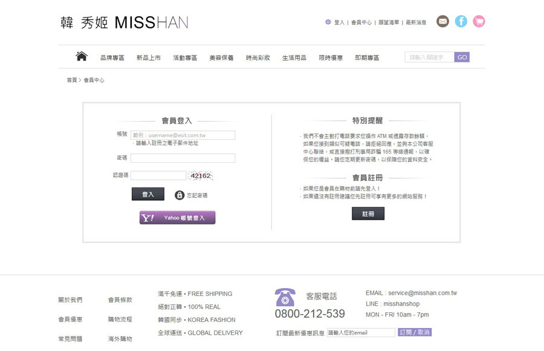Focus the 帳號 email input field

tap(183, 135)
